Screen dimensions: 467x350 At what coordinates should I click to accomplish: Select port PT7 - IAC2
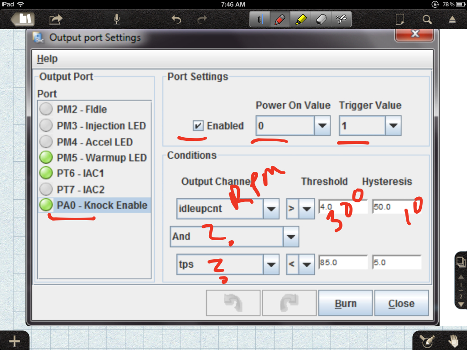[x=94, y=189]
